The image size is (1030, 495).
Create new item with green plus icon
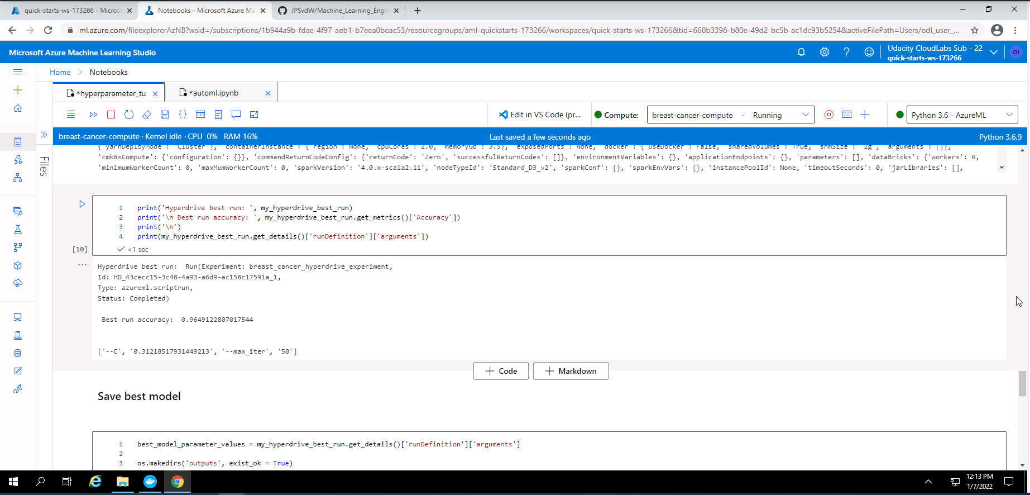(18, 90)
